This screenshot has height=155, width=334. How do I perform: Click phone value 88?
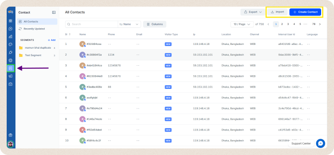[109, 87]
